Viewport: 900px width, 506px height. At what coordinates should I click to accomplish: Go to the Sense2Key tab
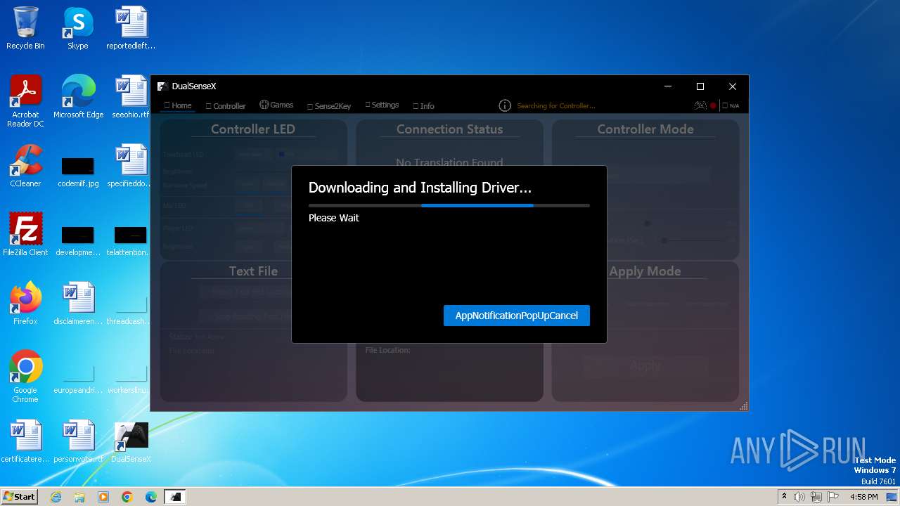tap(328, 106)
